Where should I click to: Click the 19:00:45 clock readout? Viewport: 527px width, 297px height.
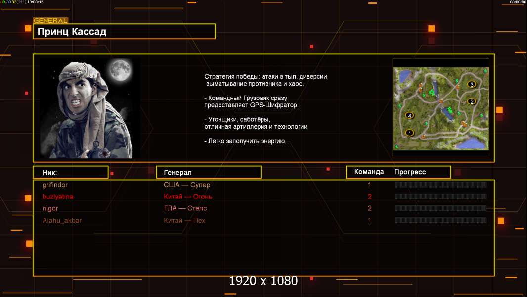(35, 2)
